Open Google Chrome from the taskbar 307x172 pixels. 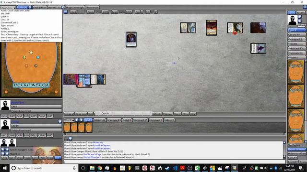tap(100, 168)
